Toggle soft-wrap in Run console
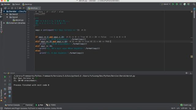This screenshot has width=196, height=110. 9,84
